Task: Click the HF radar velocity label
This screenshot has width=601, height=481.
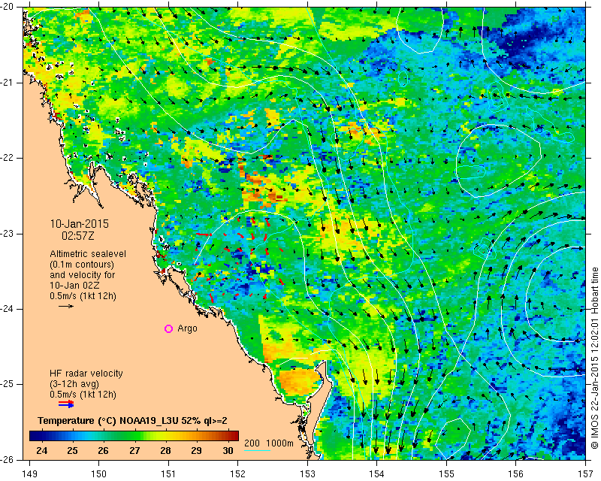Action: coord(86,374)
